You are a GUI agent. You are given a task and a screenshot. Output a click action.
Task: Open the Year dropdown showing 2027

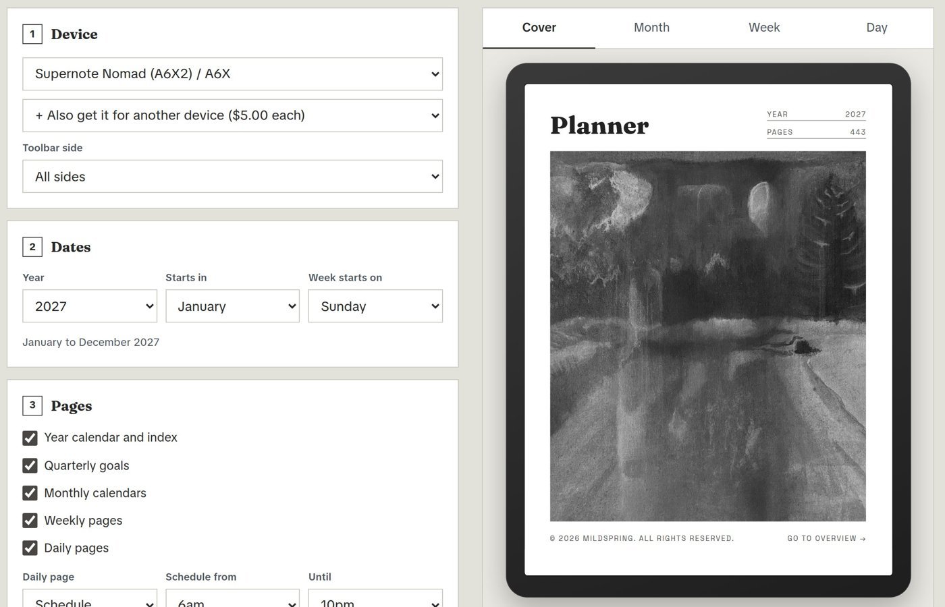pos(90,306)
